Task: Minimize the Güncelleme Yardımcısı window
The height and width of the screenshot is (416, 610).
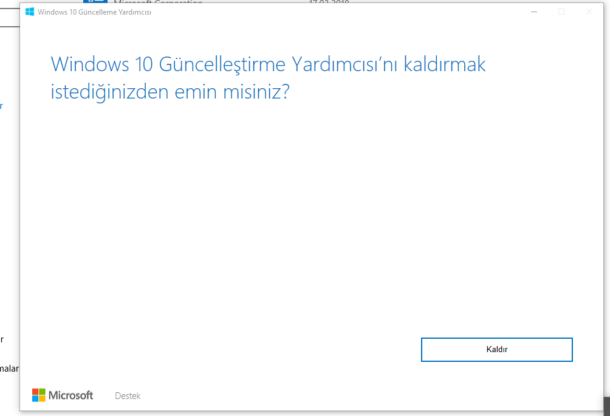Action: [533, 12]
